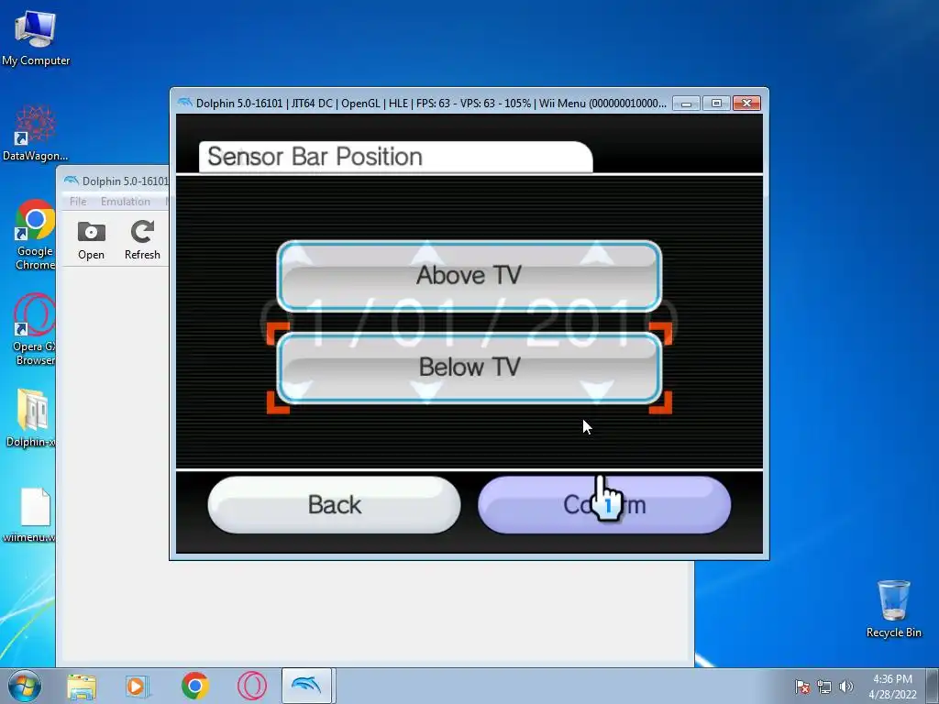Open Windows Explorer from taskbar

tap(82, 686)
